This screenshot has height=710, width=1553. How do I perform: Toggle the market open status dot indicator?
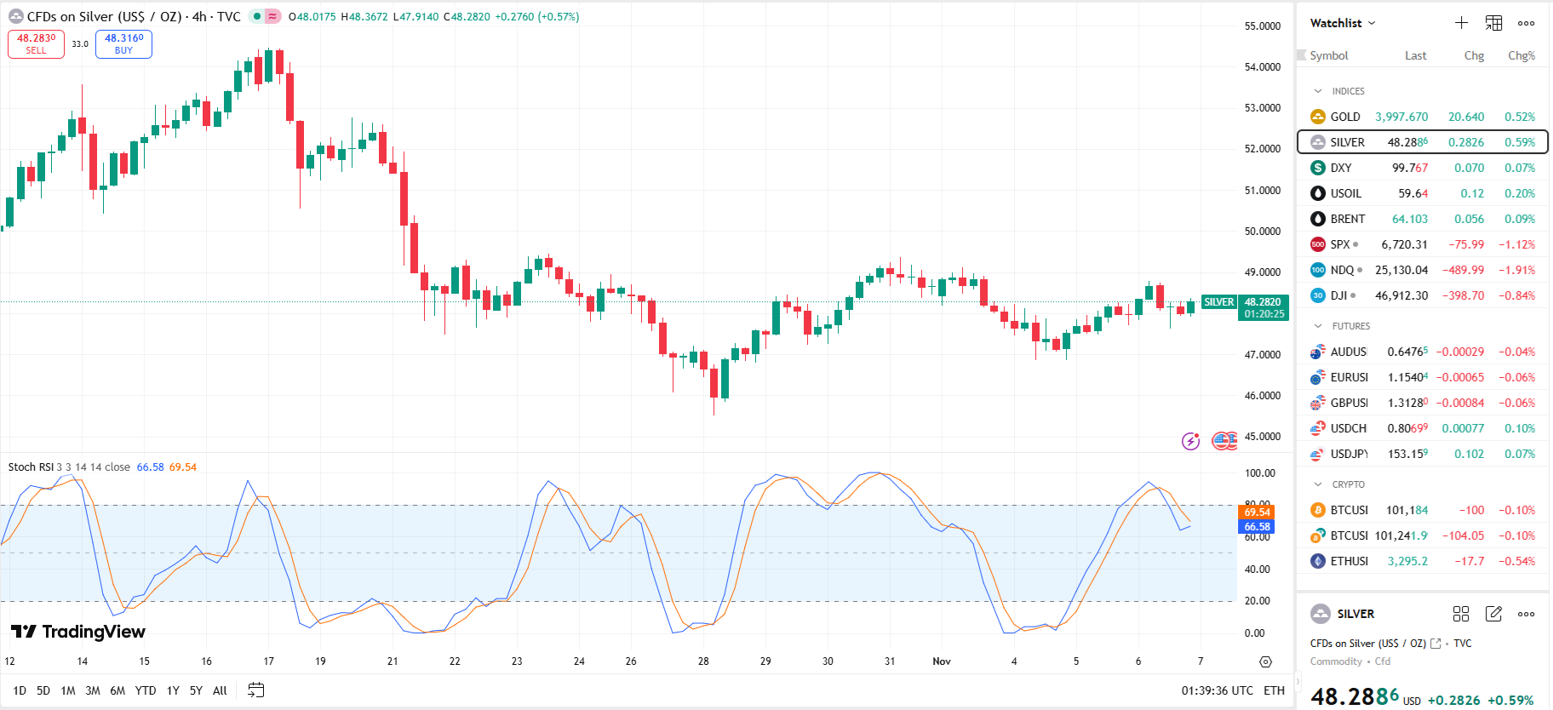point(256,16)
